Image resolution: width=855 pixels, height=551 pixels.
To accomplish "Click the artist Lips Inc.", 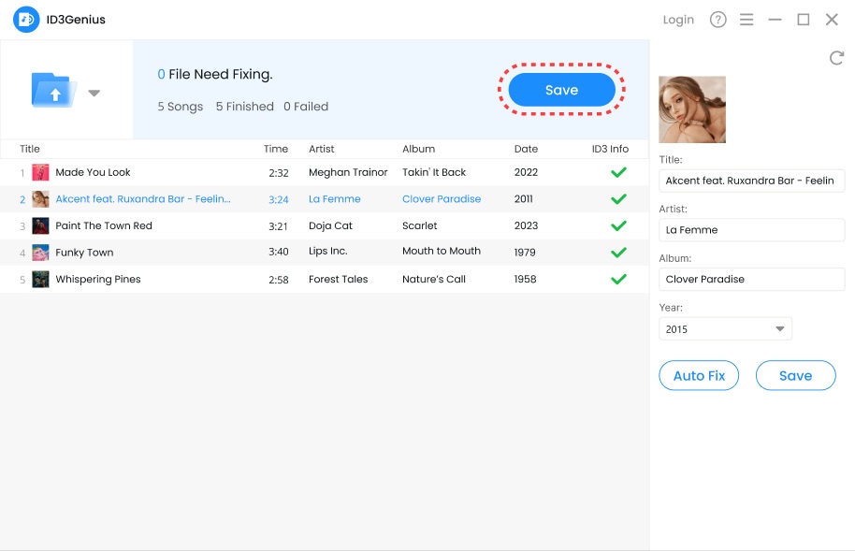I will 327,251.
